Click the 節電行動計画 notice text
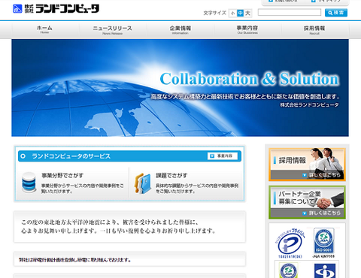Viewport: 361px width, 278px height. coord(75,260)
